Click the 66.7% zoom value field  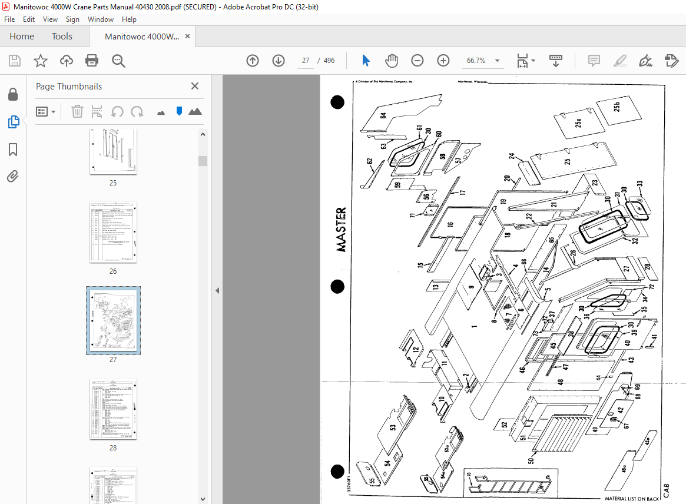[476, 61]
